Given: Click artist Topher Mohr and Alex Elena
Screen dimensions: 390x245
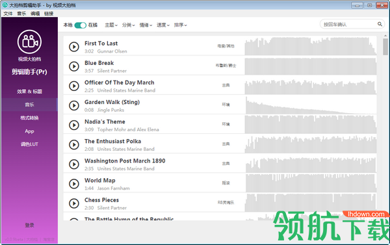Looking at the screenshot, I should pos(128,129).
